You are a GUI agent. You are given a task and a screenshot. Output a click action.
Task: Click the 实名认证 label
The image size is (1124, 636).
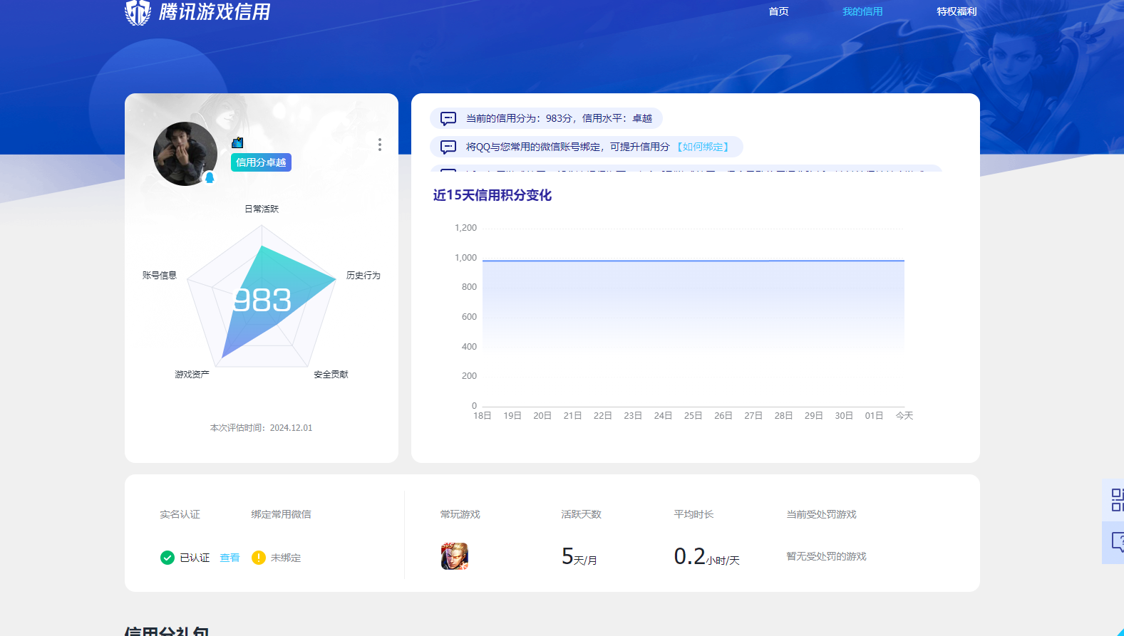180,514
